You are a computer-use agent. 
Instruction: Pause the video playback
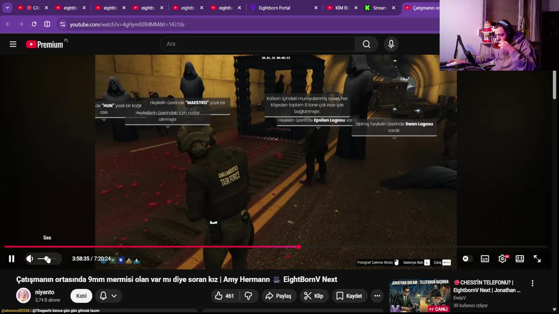click(x=12, y=259)
